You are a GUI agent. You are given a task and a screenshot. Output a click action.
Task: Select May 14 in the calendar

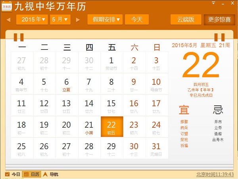tap(89, 105)
